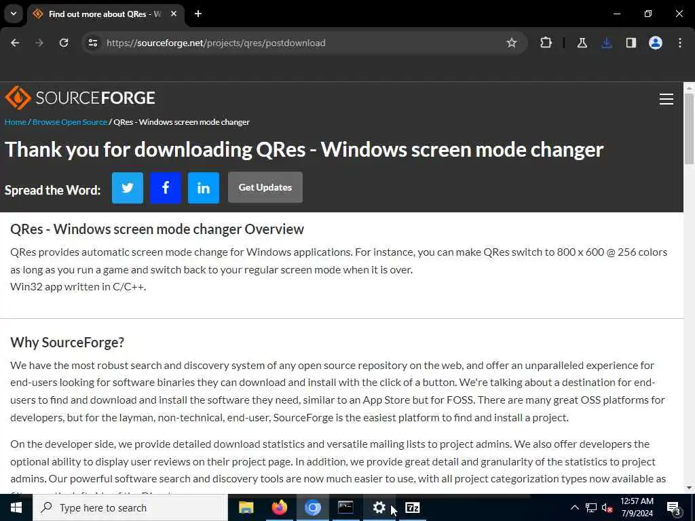Open the Command Prompt taskbar icon
The image size is (695, 521).
coord(345,507)
